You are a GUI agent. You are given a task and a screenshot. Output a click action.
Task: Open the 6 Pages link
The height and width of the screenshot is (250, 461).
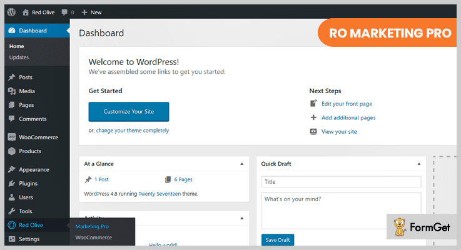click(183, 179)
